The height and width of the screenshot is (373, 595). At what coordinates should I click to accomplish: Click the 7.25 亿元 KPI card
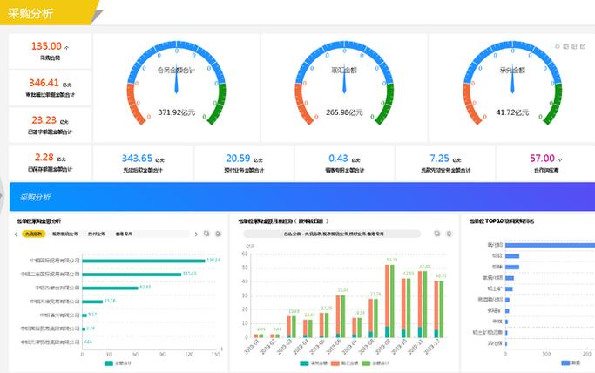tap(445, 163)
